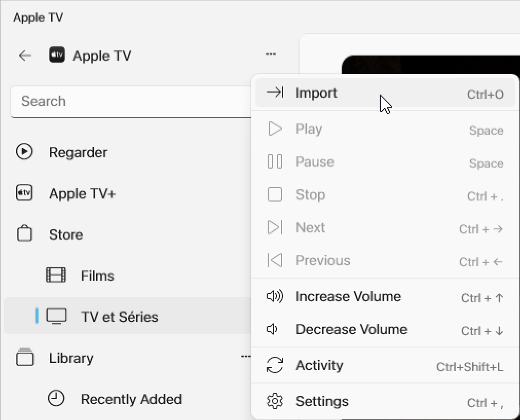Click the loud speaker icon for Increase Volume
Viewport: 520px width, 420px height.
point(275,296)
